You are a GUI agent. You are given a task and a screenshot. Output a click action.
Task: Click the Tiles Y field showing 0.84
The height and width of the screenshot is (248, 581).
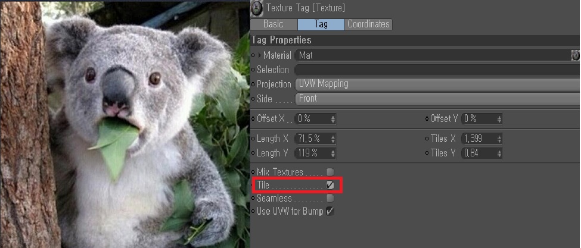tap(479, 153)
